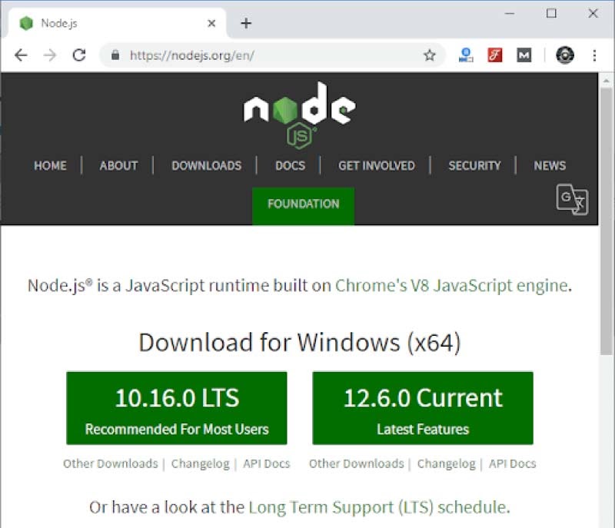615x528 pixels.
Task: Click the page's vertical scrollbar thumb
Action: [x=607, y=221]
